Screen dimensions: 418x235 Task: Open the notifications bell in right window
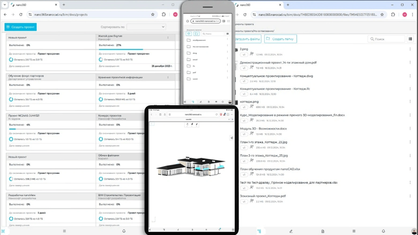383,231
